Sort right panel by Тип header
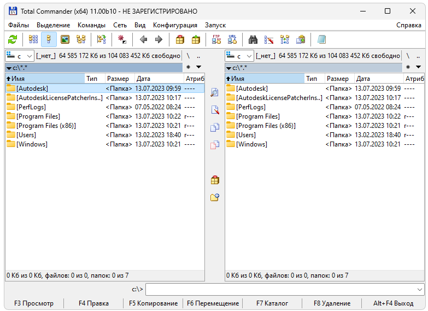Screen dimensions: 428x311 click(x=314, y=79)
